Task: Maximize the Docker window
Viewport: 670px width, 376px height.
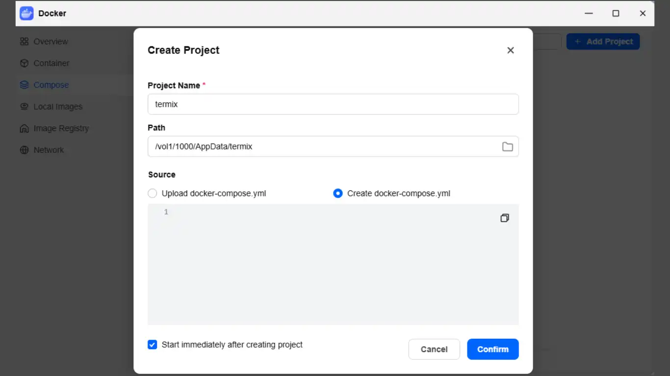Action: (x=616, y=13)
